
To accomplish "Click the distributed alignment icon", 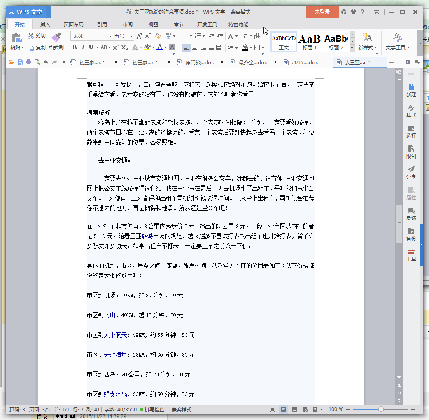I will tap(219, 48).
